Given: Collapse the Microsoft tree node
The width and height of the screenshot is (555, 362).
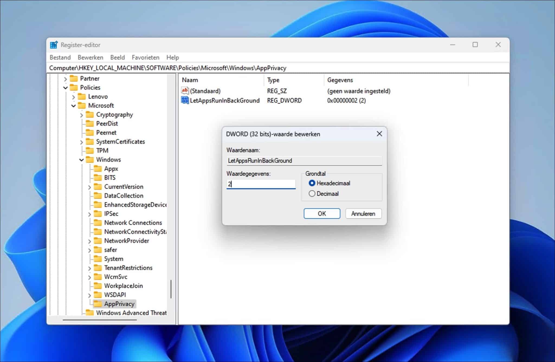Looking at the screenshot, I should [74, 105].
